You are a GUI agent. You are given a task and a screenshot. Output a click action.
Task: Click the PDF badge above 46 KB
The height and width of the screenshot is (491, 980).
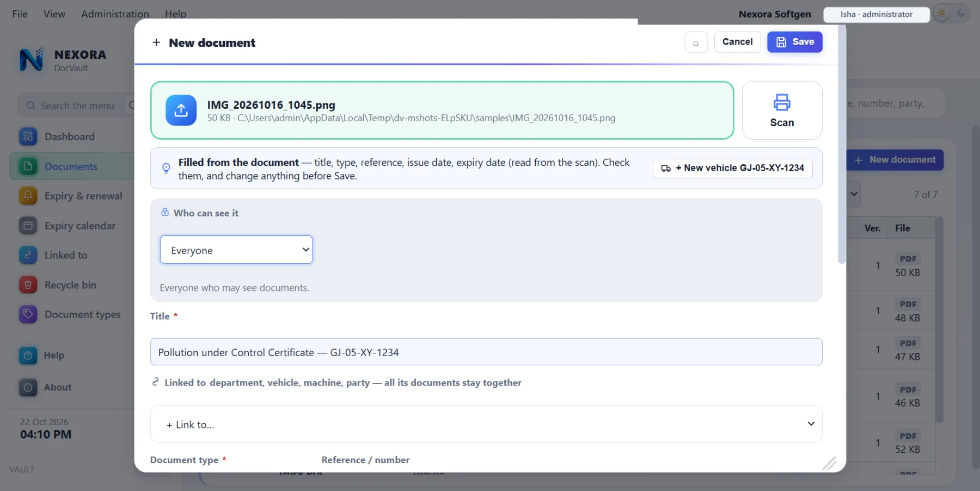click(x=908, y=390)
